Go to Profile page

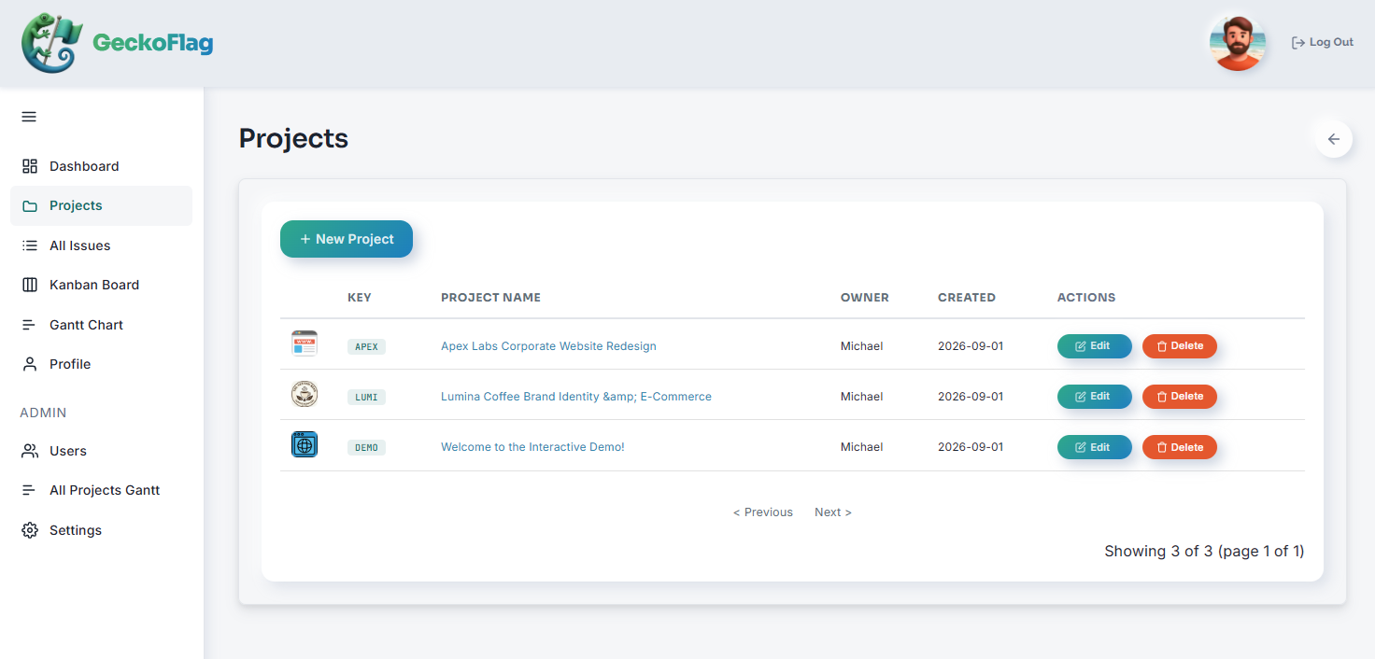point(101,364)
